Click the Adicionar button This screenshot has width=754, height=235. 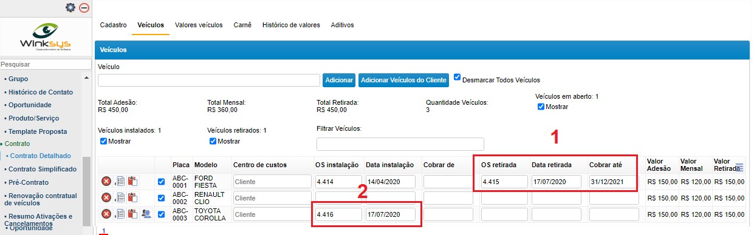pos(339,80)
